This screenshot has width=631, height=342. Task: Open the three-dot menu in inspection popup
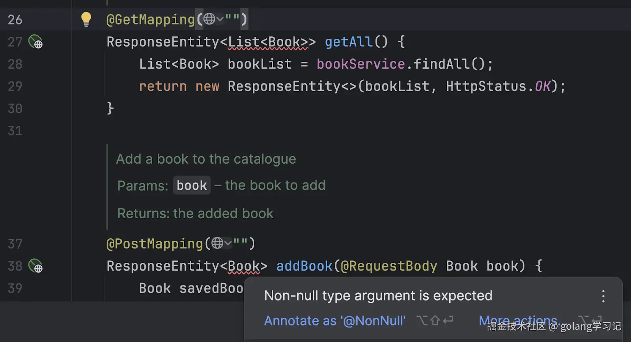tap(603, 296)
